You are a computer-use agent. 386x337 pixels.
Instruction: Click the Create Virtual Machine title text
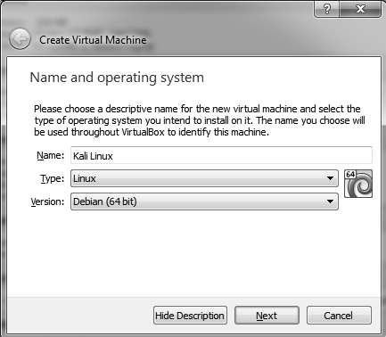(x=93, y=40)
